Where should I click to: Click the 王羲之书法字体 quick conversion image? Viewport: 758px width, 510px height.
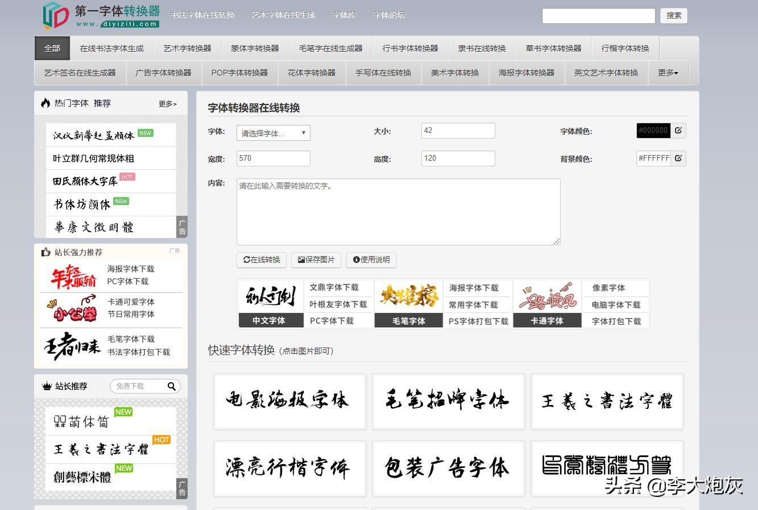[x=607, y=401]
